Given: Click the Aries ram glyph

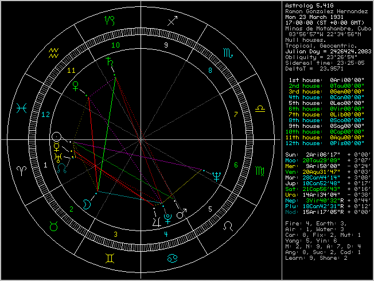Looking at the screenshot, I should [21, 171].
